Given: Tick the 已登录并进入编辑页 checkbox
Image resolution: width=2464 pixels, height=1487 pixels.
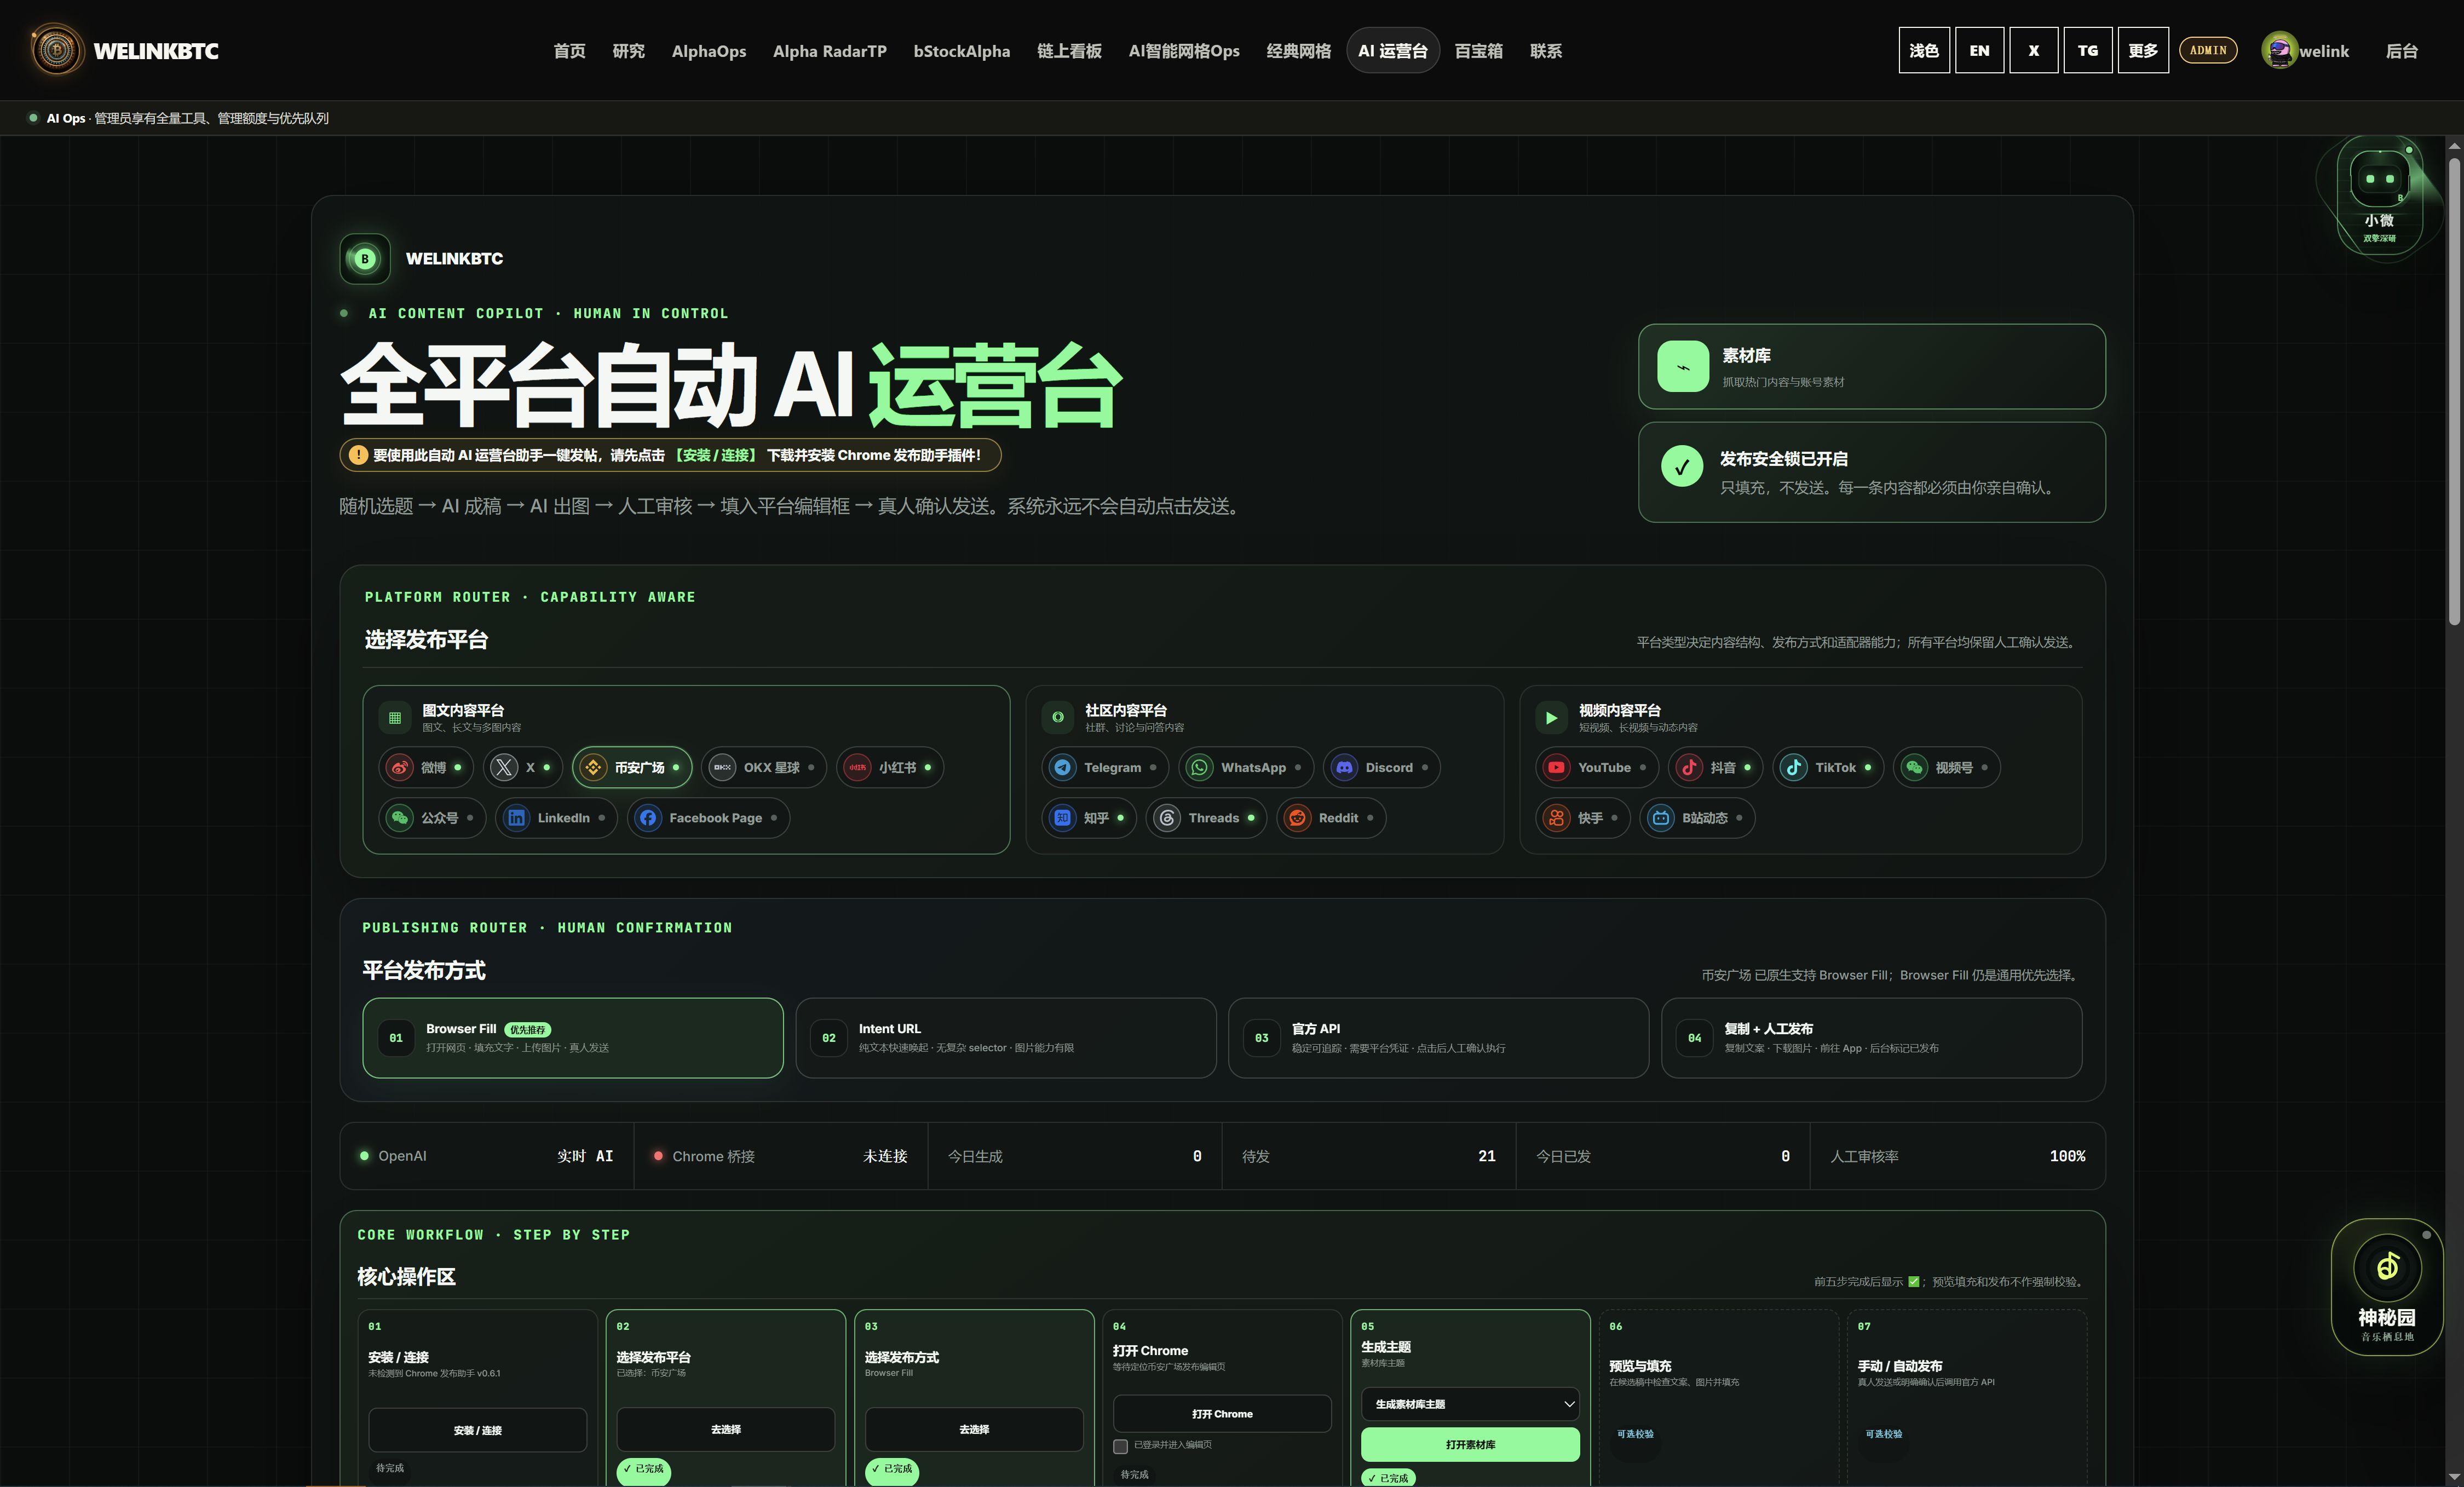Looking at the screenshot, I should pyautogui.click(x=1121, y=1446).
